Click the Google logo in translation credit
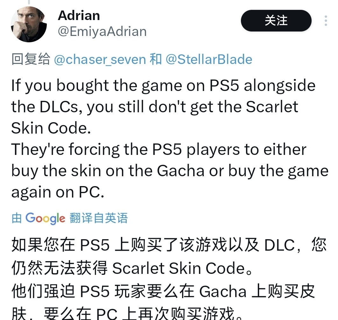This screenshot has width=338, height=320. click(45, 218)
